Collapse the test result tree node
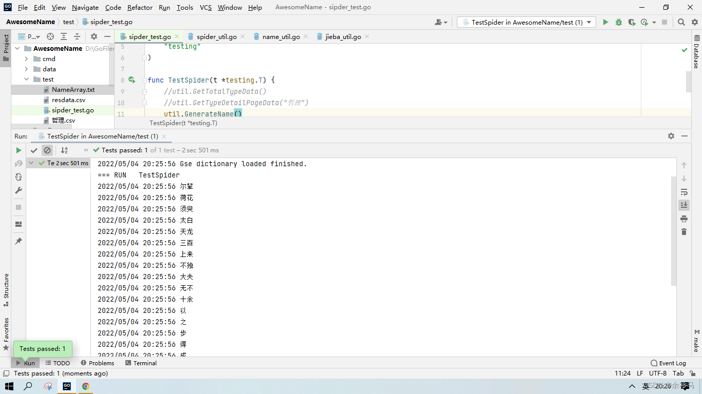The height and width of the screenshot is (394, 702). (x=31, y=163)
